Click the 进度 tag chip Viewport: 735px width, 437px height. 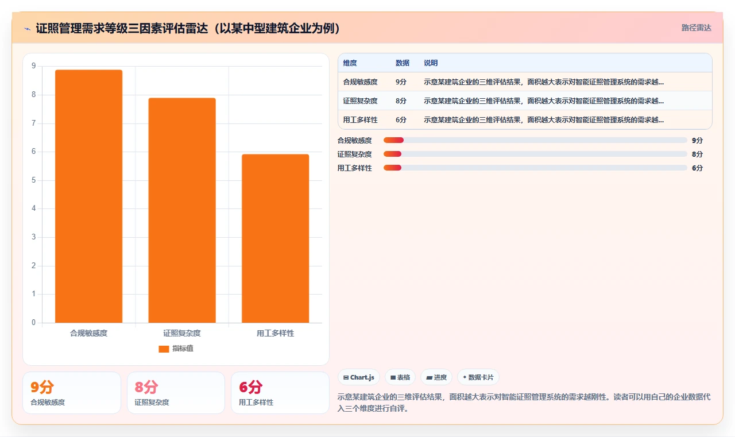[436, 377]
